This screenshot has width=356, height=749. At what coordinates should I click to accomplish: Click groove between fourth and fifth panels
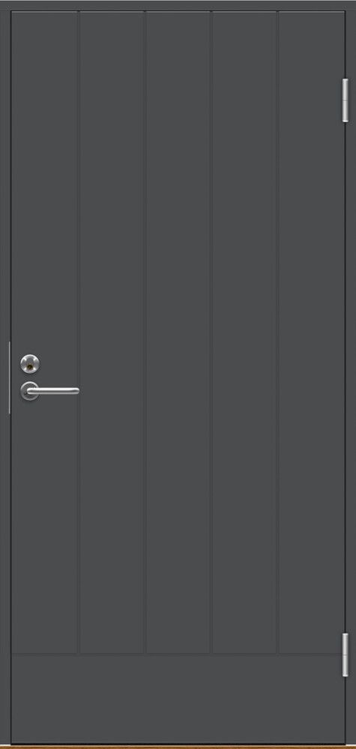click(x=277, y=332)
